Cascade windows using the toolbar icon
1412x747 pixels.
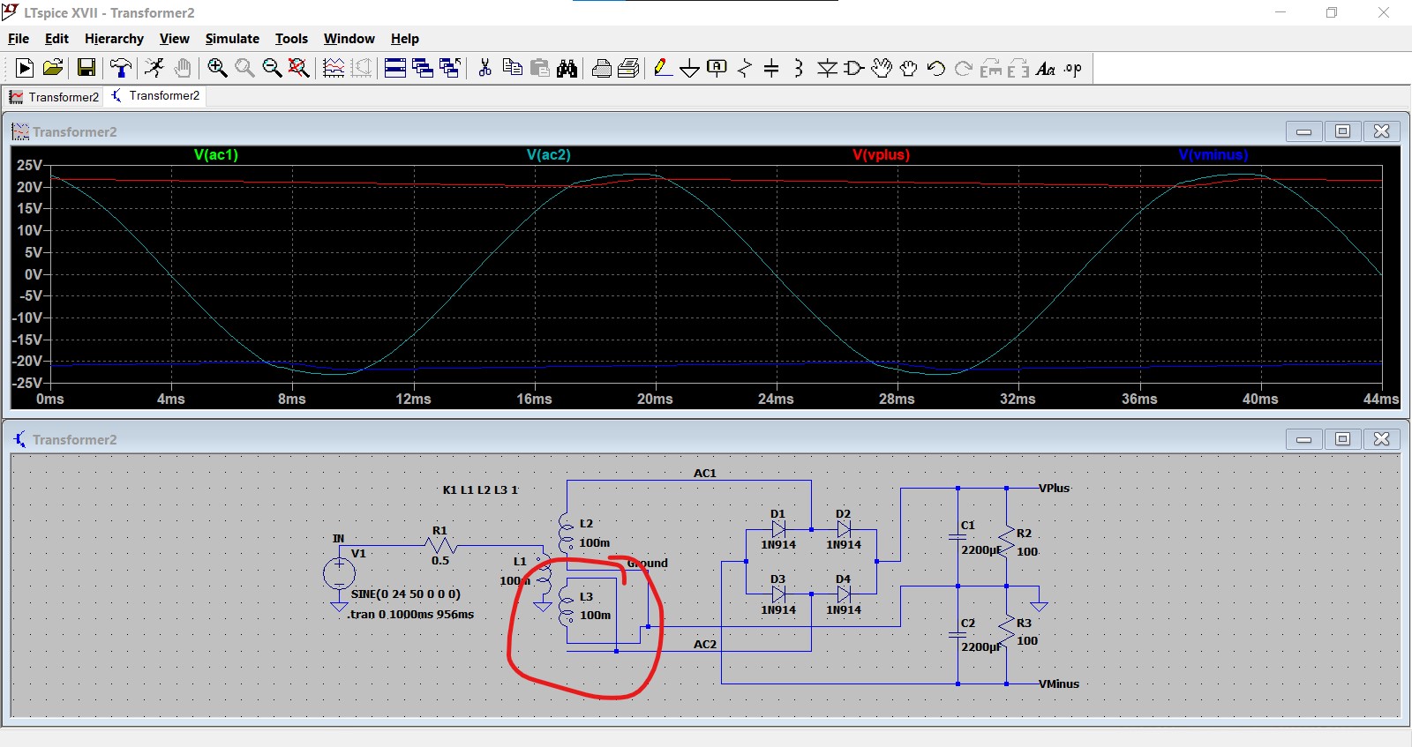click(423, 68)
